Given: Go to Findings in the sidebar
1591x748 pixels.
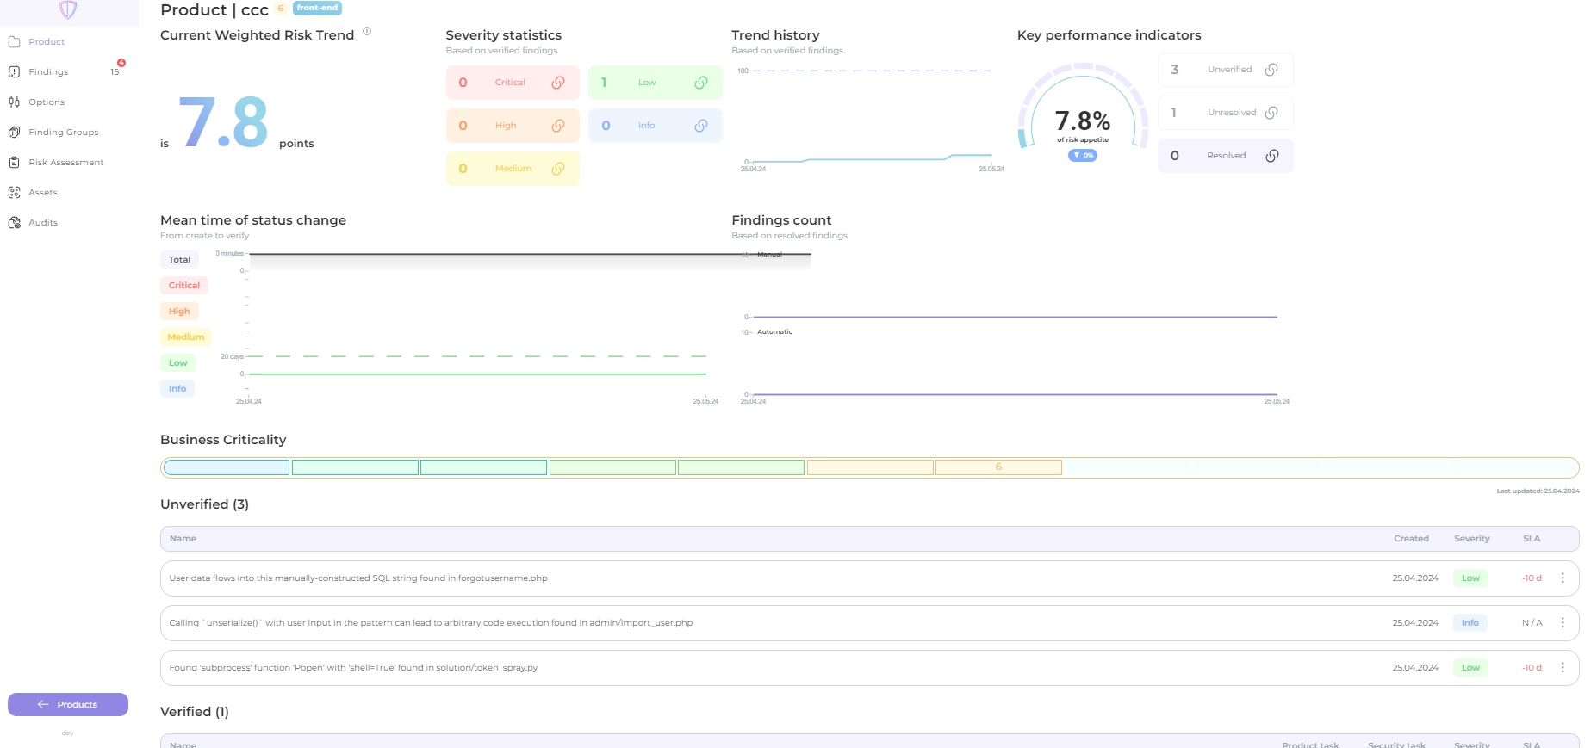Looking at the screenshot, I should coord(48,72).
